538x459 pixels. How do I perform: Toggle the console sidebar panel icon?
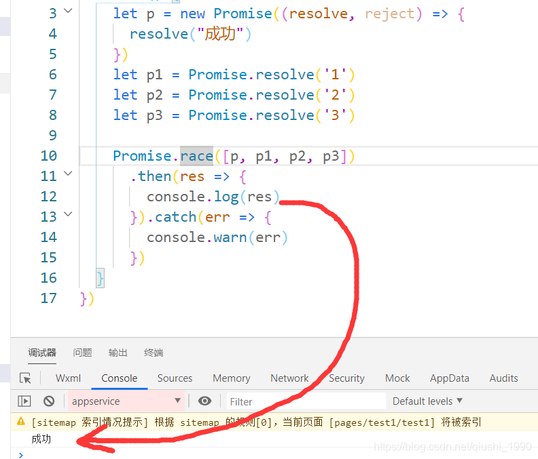coord(24,401)
